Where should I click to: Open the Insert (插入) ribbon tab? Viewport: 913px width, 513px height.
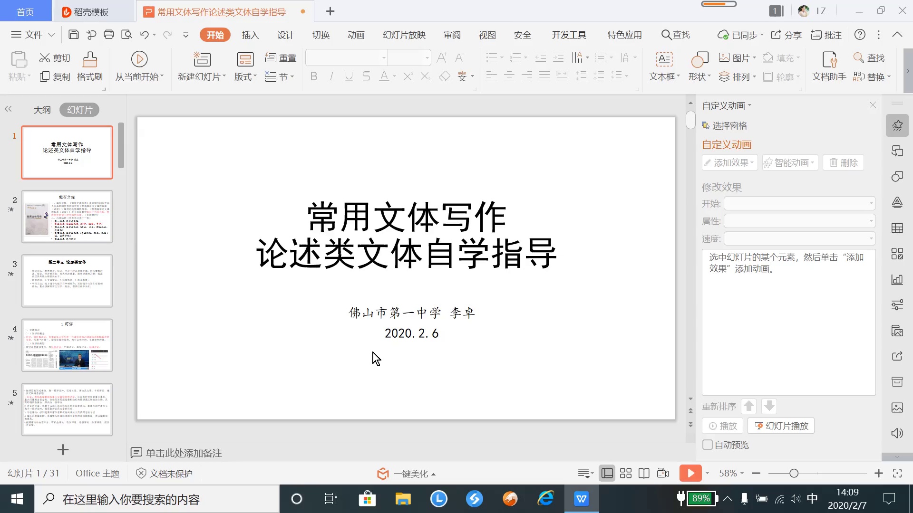tap(250, 35)
